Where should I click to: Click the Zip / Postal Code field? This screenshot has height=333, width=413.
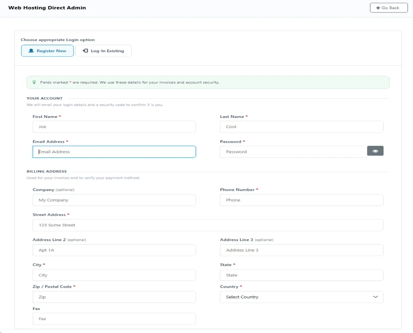click(x=114, y=297)
